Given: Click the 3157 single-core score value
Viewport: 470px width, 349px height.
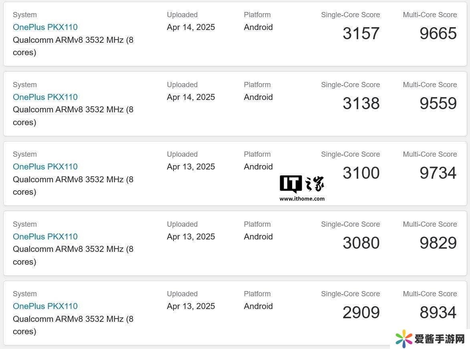Looking at the screenshot, I should (361, 34).
